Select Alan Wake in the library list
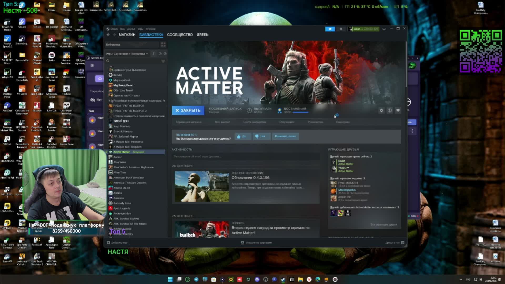505x284 pixels. [x=120, y=162]
